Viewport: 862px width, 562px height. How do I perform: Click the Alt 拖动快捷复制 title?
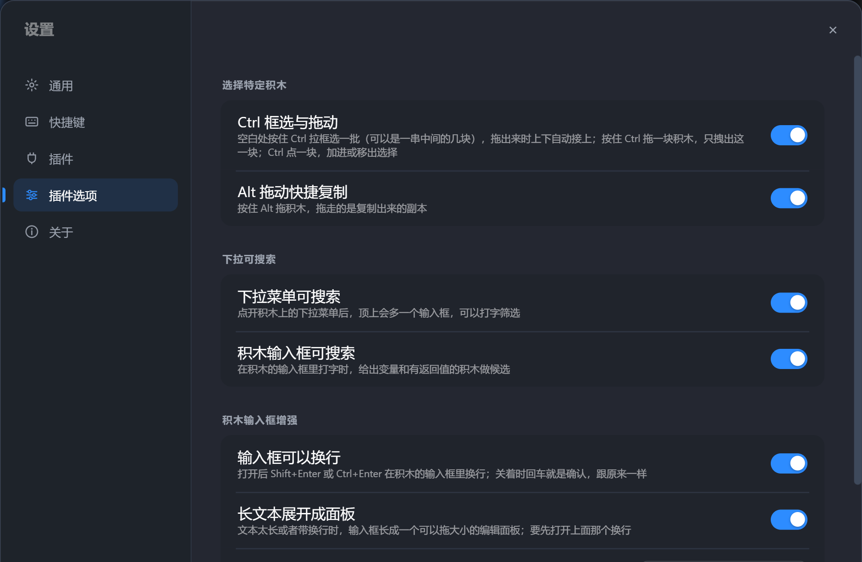293,192
